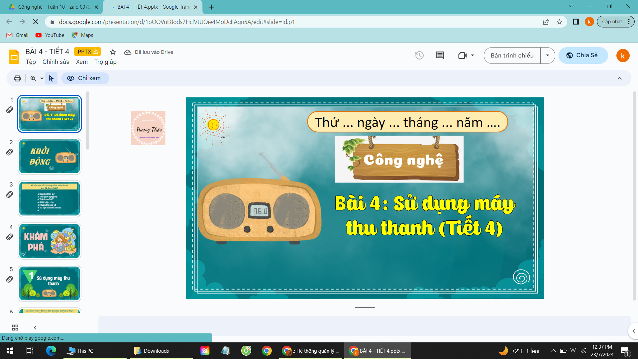Screen dimensions: 638x359
Task: Collapse the filmstrip panel arrow
Action: (x=35, y=327)
